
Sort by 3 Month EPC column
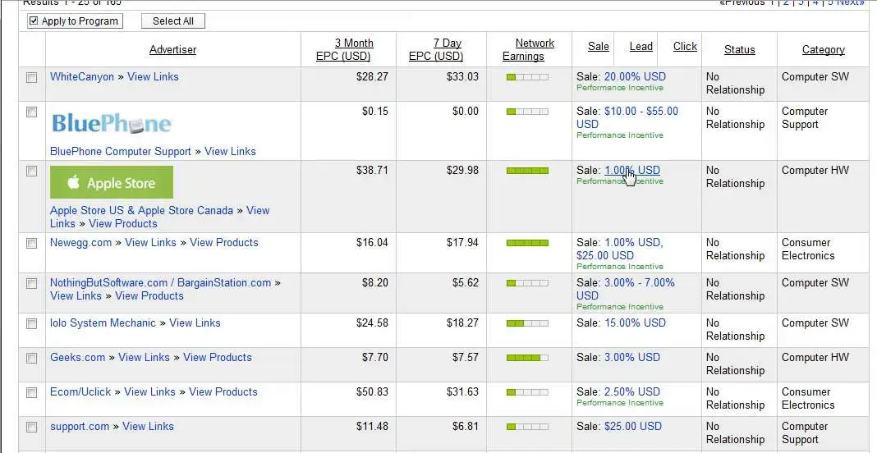click(x=343, y=50)
